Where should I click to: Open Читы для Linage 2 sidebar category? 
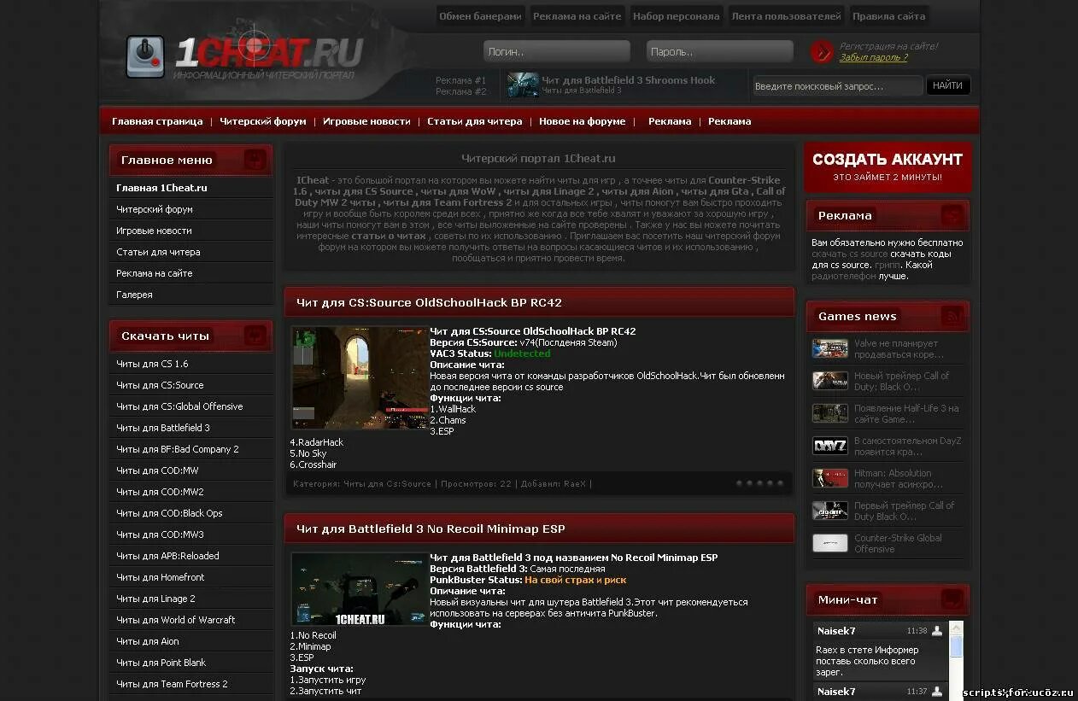tap(155, 599)
